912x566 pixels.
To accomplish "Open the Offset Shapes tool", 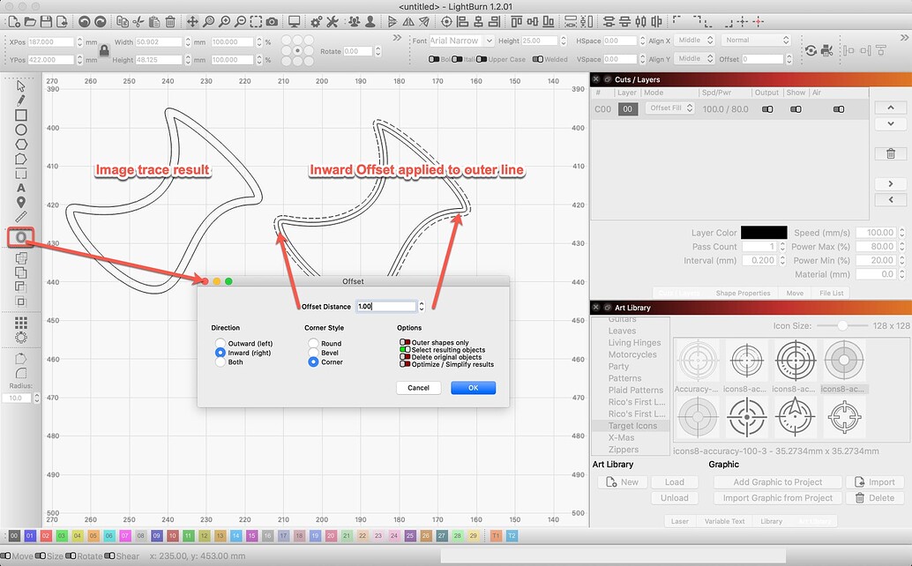I will point(21,237).
